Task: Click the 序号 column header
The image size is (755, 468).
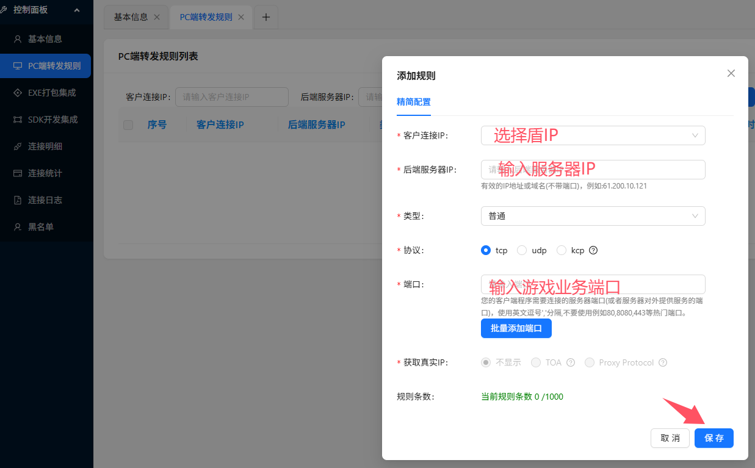Action: pyautogui.click(x=157, y=125)
